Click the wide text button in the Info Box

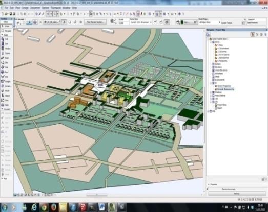[95, 22]
